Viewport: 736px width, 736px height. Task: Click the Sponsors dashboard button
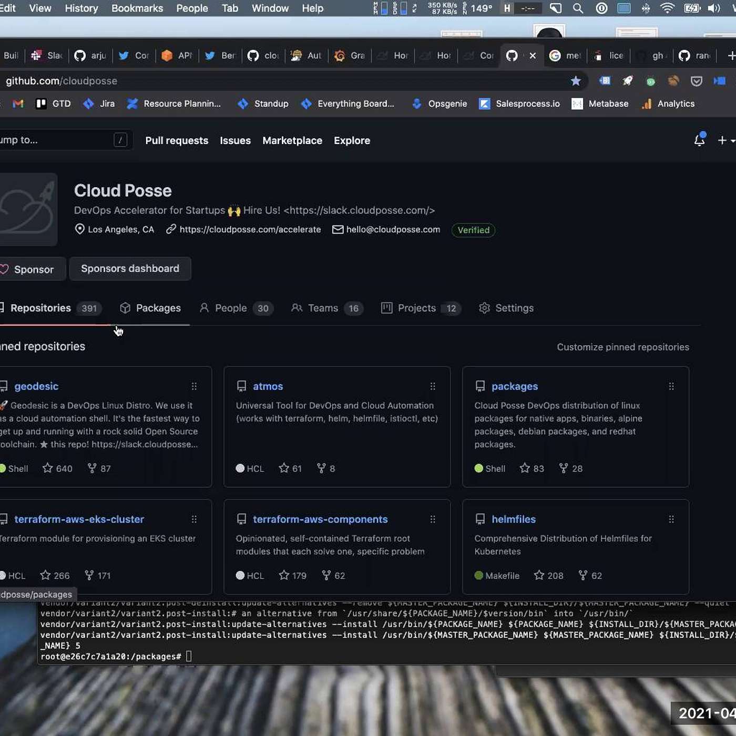click(x=130, y=269)
